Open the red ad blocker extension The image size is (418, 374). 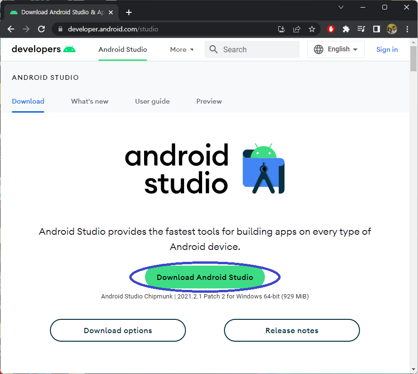click(331, 29)
